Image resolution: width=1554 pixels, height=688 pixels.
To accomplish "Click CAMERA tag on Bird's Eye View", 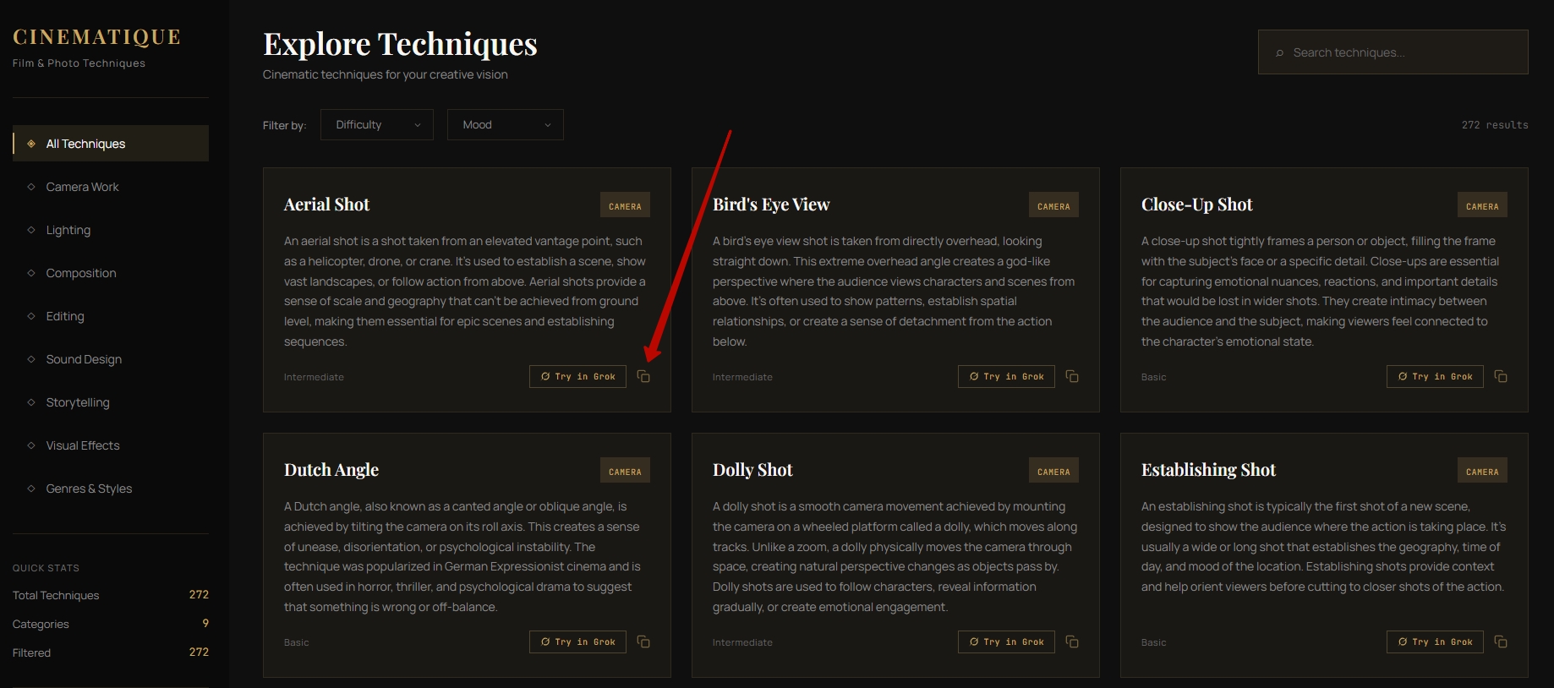I will click(1053, 205).
